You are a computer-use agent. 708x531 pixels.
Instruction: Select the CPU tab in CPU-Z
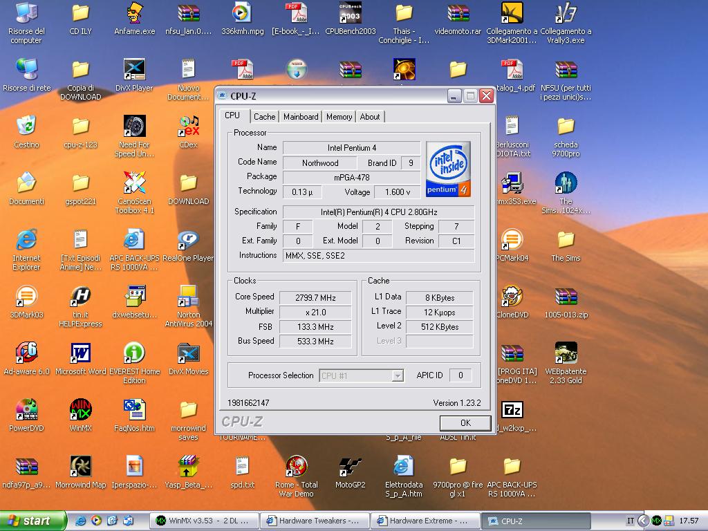pyautogui.click(x=232, y=115)
